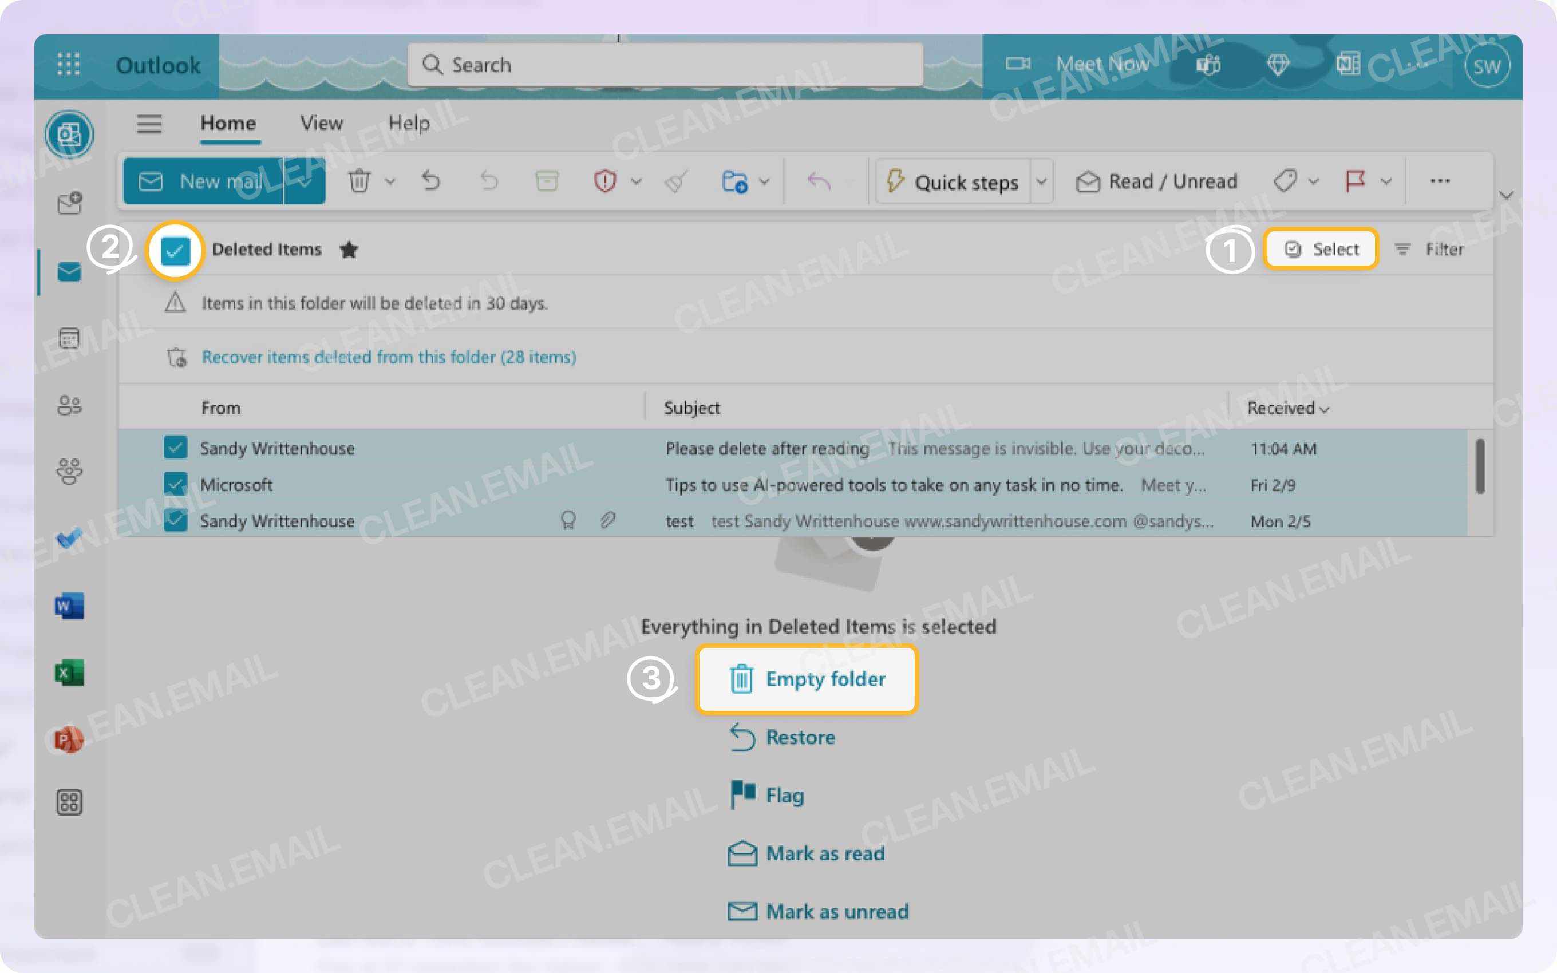Open the People icon in sidebar
Image resolution: width=1557 pixels, height=973 pixels.
pyautogui.click(x=69, y=405)
